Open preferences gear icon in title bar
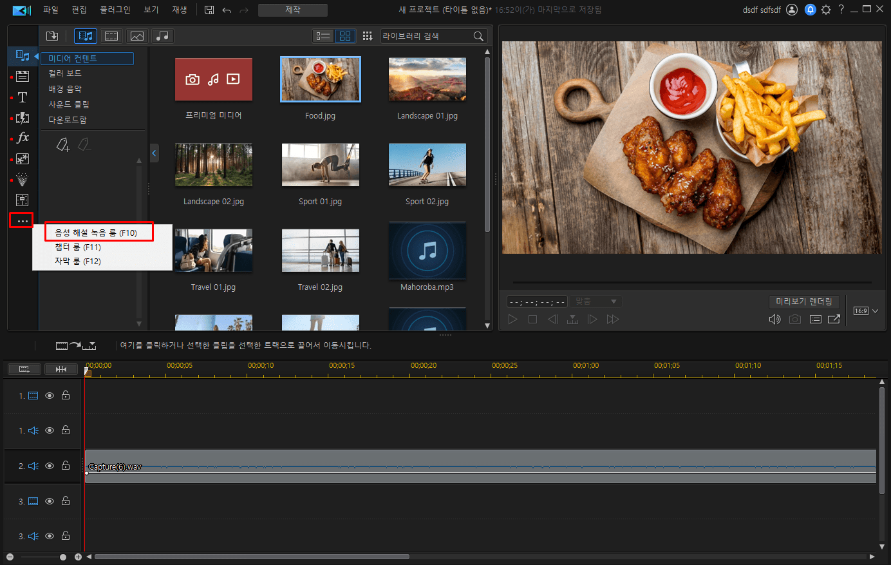Viewport: 891px width, 565px height. (826, 10)
